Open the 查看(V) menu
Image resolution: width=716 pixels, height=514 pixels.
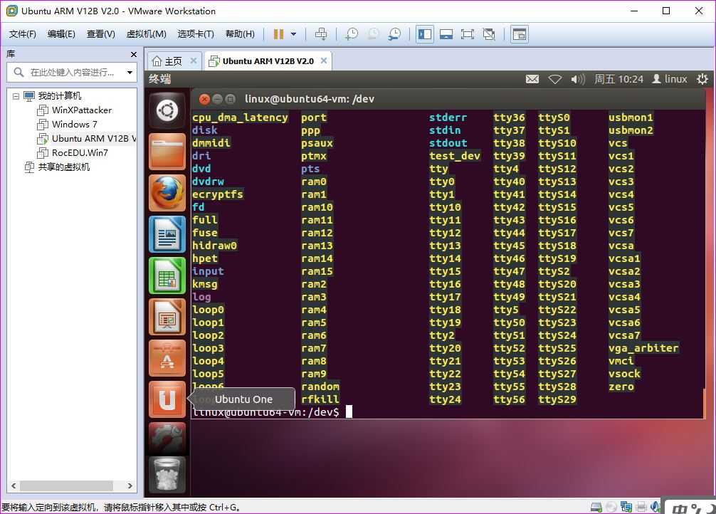pos(101,34)
